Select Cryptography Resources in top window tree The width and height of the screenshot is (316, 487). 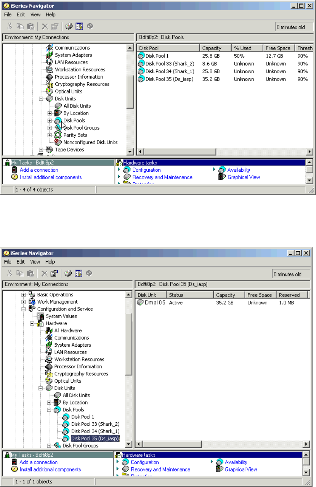(82, 84)
